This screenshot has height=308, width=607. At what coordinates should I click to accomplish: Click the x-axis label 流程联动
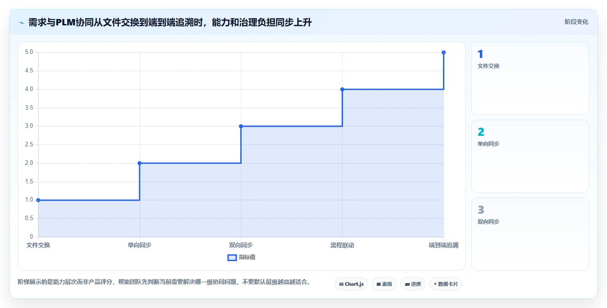pyautogui.click(x=342, y=245)
